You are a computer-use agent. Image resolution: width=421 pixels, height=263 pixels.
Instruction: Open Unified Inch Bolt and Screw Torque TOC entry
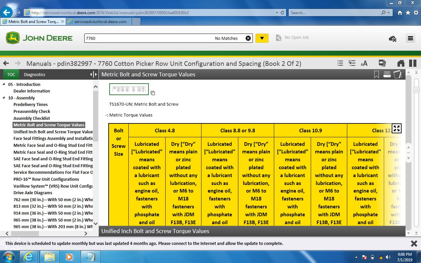(x=53, y=132)
